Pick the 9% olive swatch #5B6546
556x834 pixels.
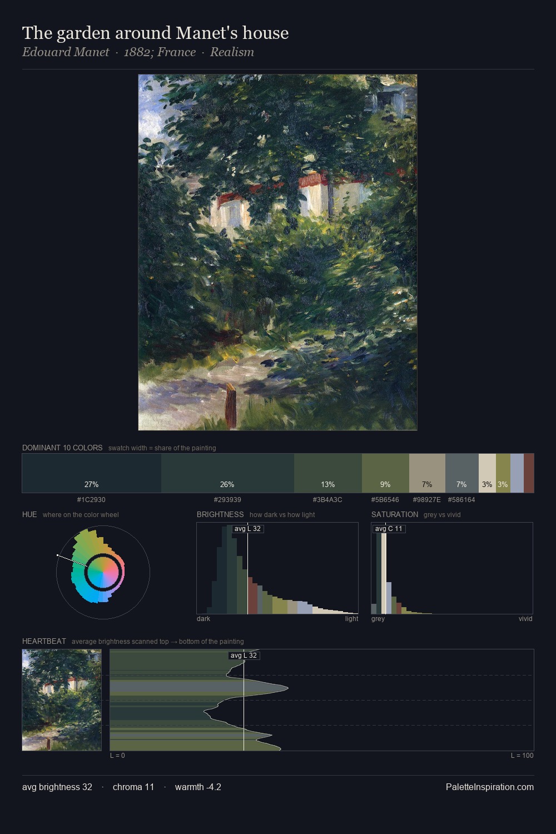pos(385,473)
